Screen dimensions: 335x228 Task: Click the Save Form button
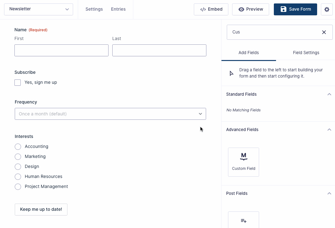(295, 9)
